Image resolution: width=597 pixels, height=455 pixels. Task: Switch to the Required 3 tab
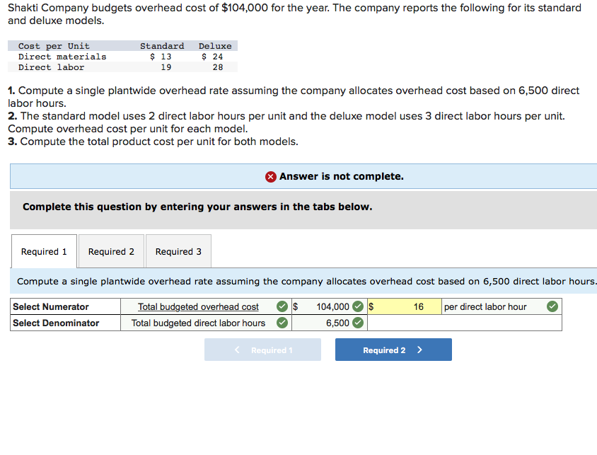point(178,251)
